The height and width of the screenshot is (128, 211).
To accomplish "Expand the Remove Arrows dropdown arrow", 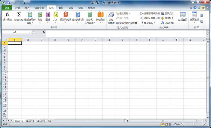I will pos(154,23).
